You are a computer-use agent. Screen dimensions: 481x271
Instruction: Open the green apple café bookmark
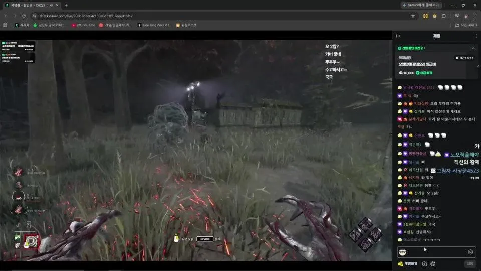pos(50,25)
